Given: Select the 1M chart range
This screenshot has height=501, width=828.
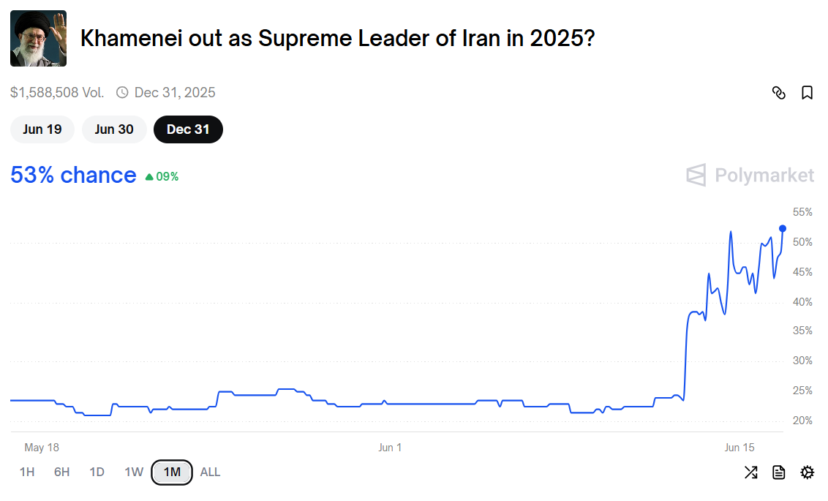Looking at the screenshot, I should pos(172,472).
